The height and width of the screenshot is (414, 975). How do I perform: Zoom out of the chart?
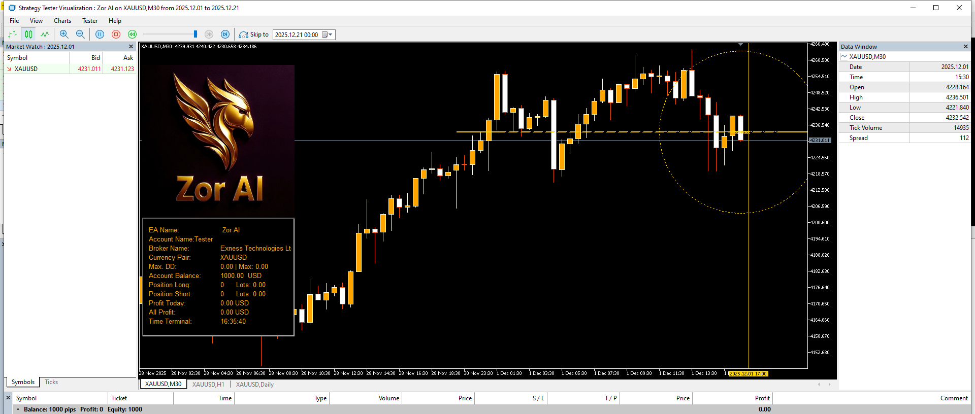(x=80, y=34)
